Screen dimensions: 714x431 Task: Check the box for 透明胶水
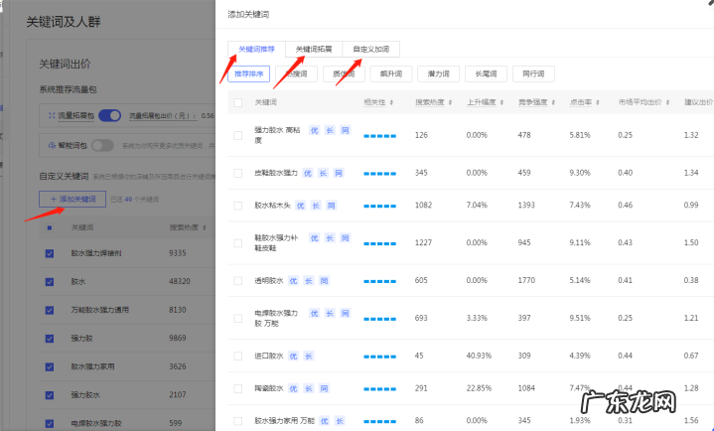[237, 281]
